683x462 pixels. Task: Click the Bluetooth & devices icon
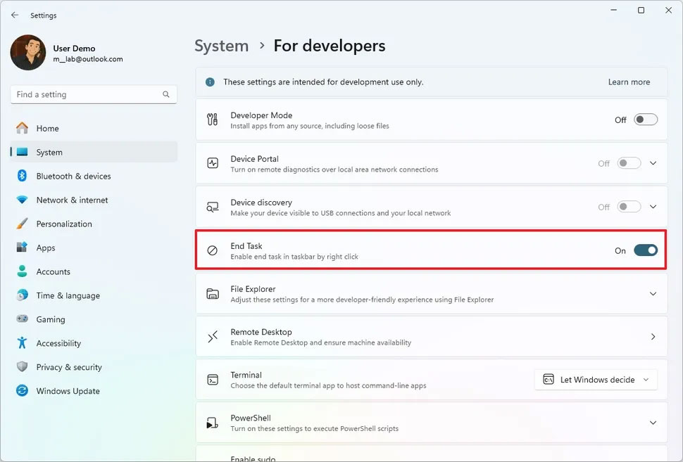[23, 176]
